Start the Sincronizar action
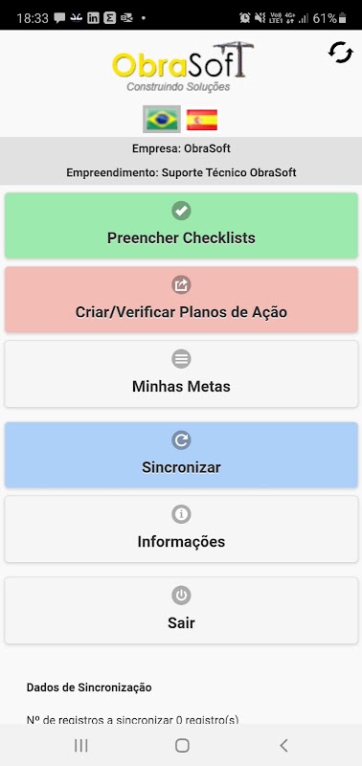The image size is (362, 766). (181, 455)
